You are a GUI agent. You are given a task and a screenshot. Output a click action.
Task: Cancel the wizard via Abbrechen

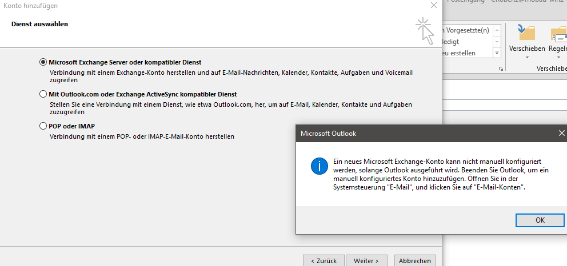pos(415,261)
